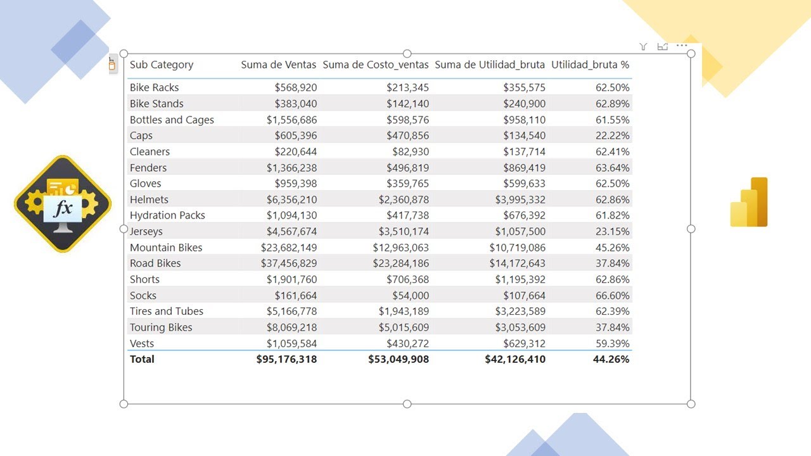Click the $42,126,410 total gross profit

click(x=515, y=359)
